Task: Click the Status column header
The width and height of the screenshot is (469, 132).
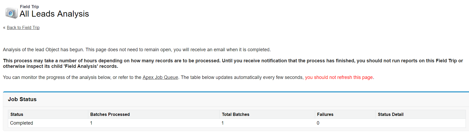Action: 17,114
